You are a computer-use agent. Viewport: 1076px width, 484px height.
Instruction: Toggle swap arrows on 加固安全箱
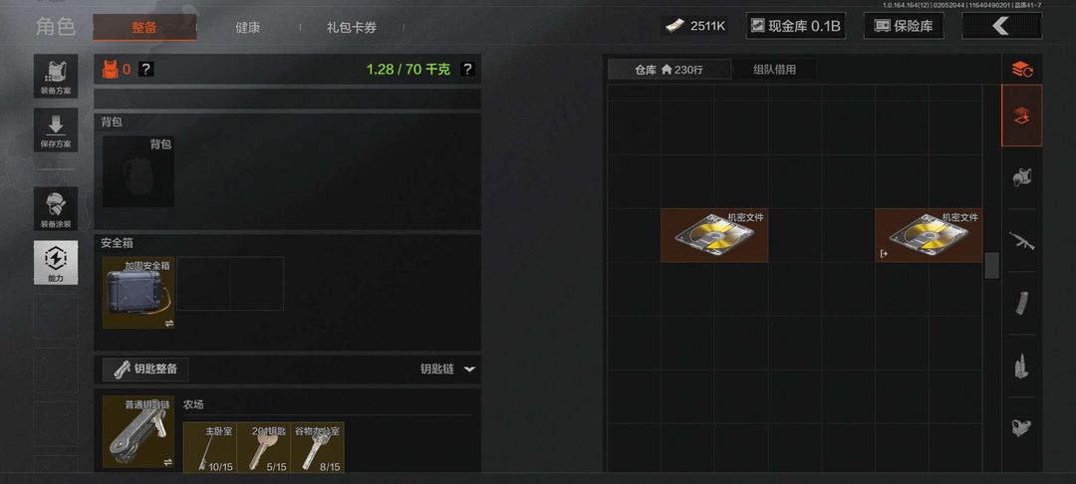click(x=168, y=323)
